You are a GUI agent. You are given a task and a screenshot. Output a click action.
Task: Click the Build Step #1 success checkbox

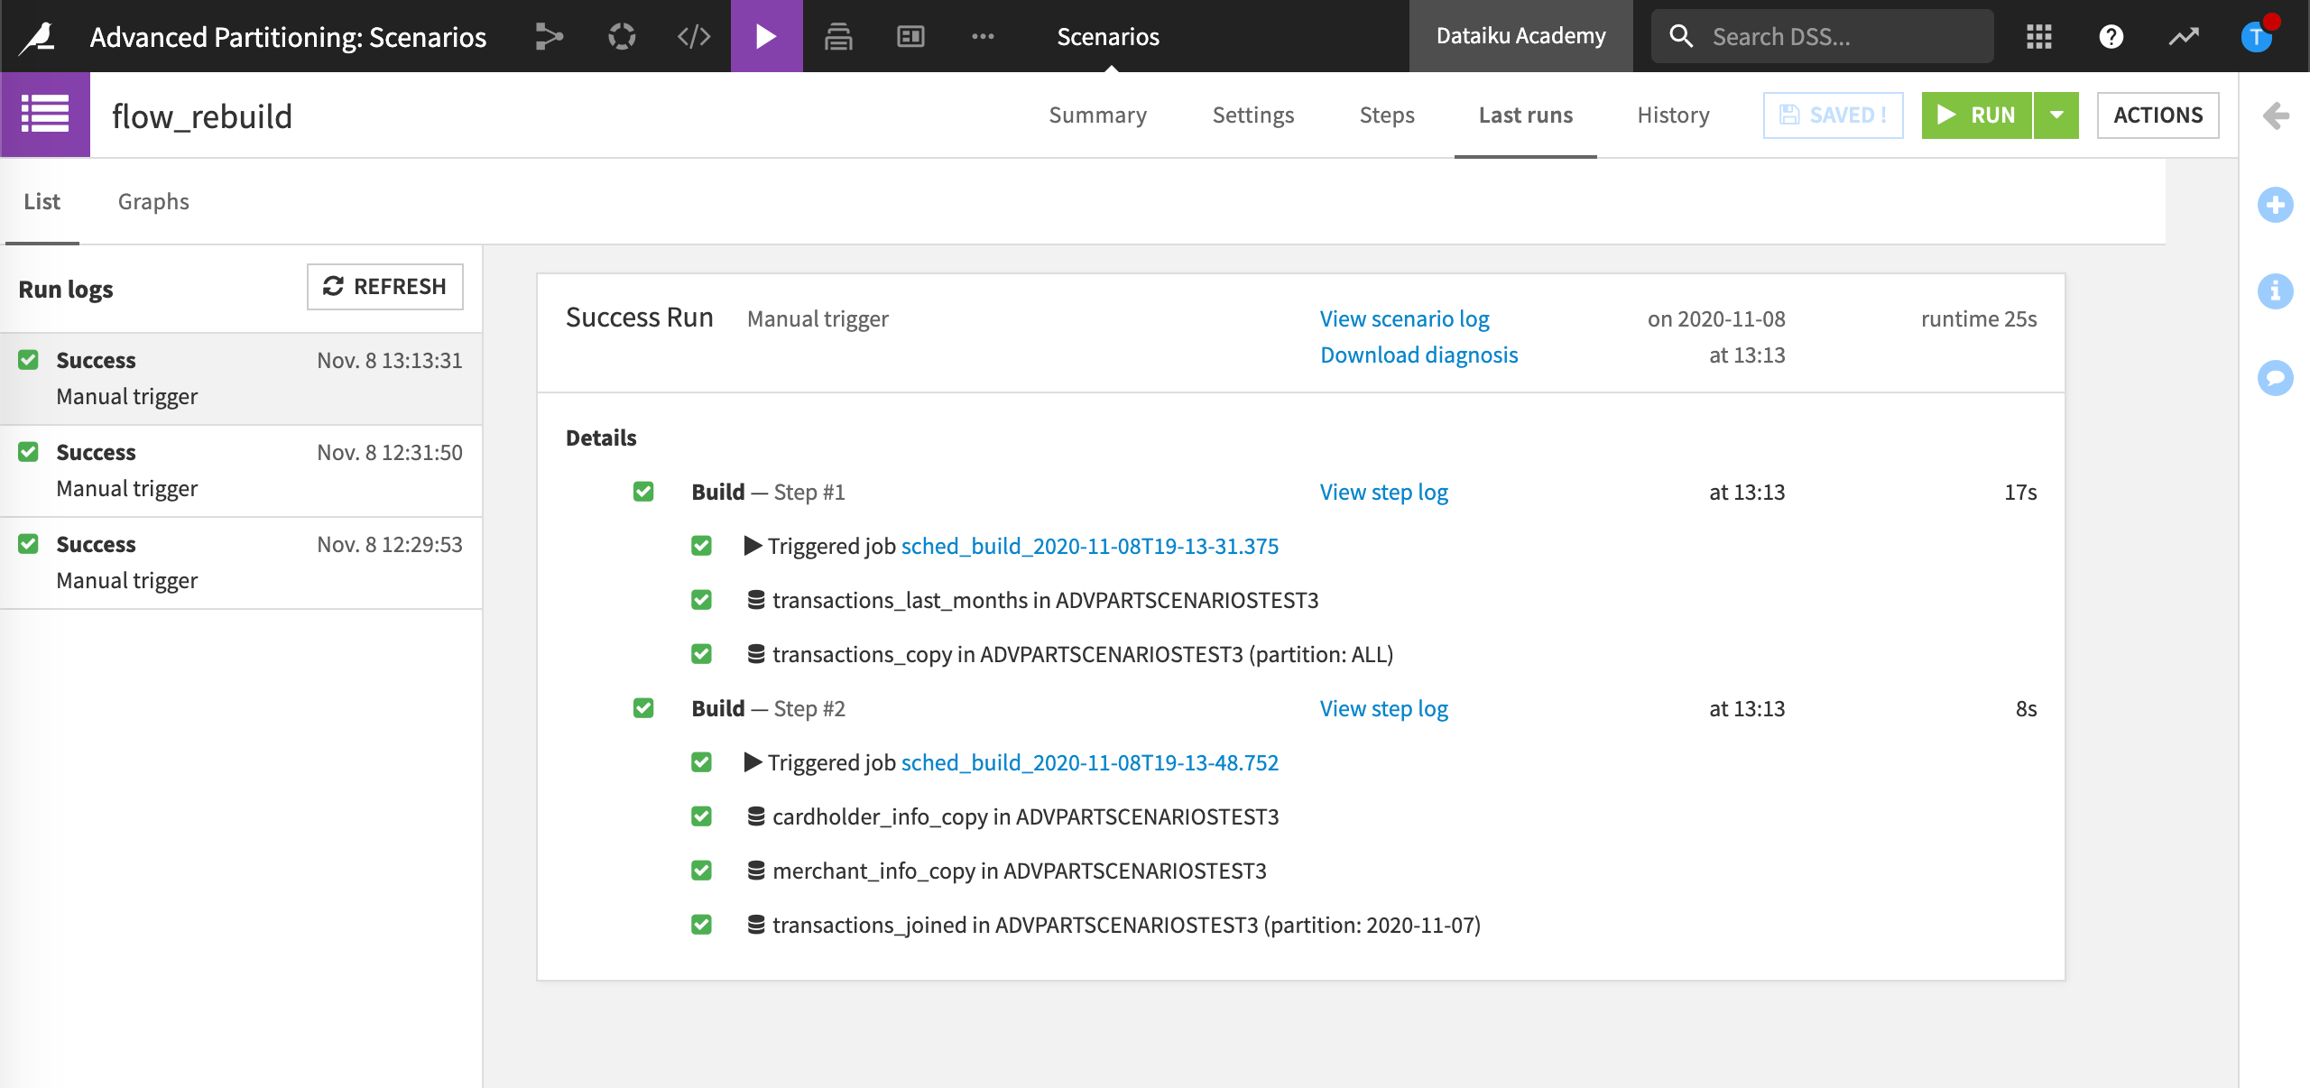[x=643, y=492]
